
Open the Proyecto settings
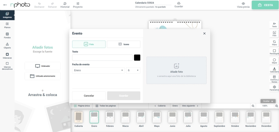coord(78,5)
